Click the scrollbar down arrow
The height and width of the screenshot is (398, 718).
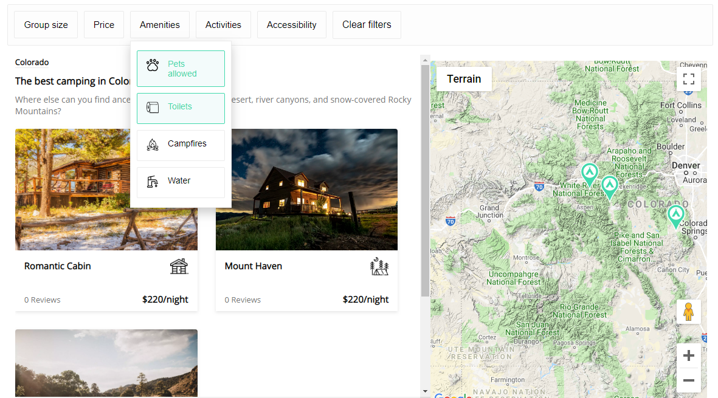tap(425, 391)
